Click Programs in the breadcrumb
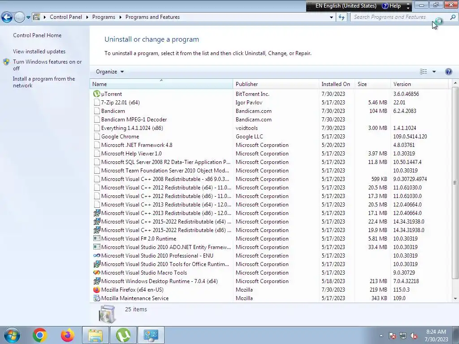459x344 pixels. click(x=104, y=17)
